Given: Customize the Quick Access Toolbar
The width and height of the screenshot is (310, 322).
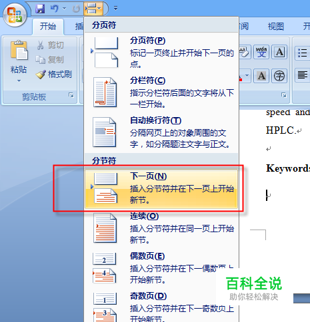Looking at the screenshot, I should pyautogui.click(x=115, y=9).
